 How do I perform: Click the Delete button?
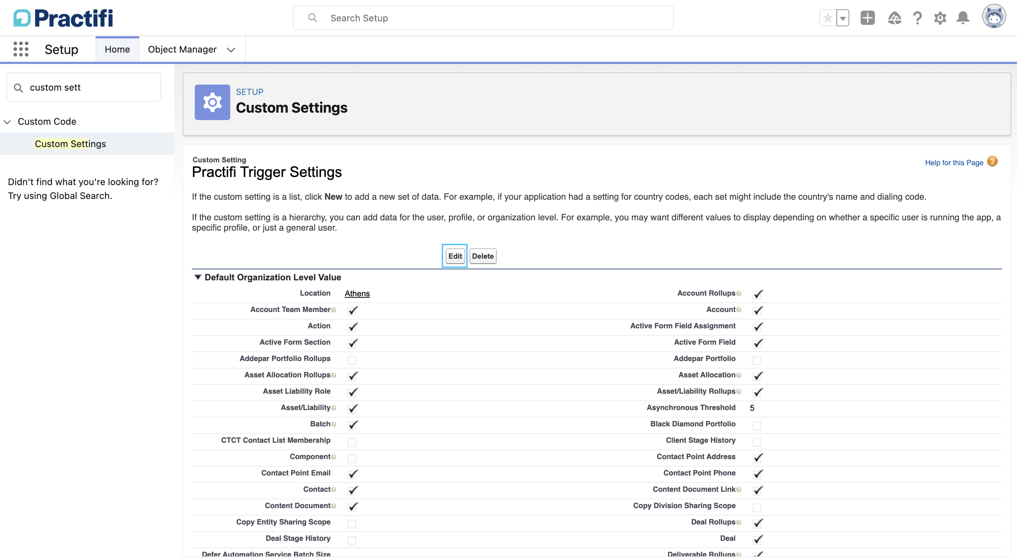(x=483, y=256)
